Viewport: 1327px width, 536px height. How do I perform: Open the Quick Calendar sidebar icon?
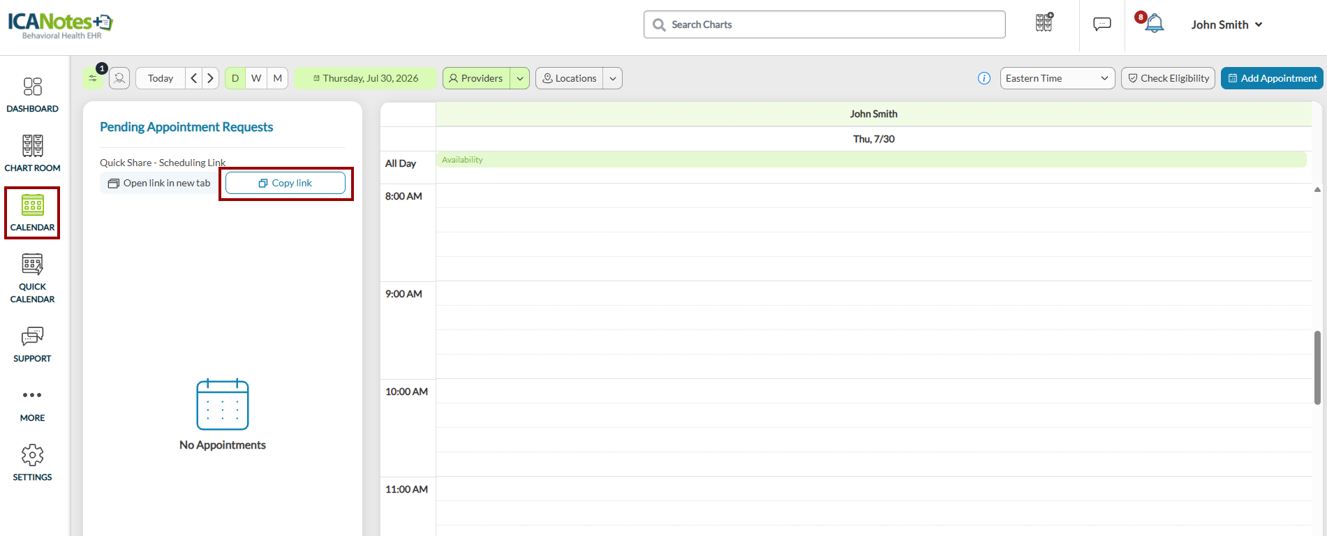[x=32, y=278]
